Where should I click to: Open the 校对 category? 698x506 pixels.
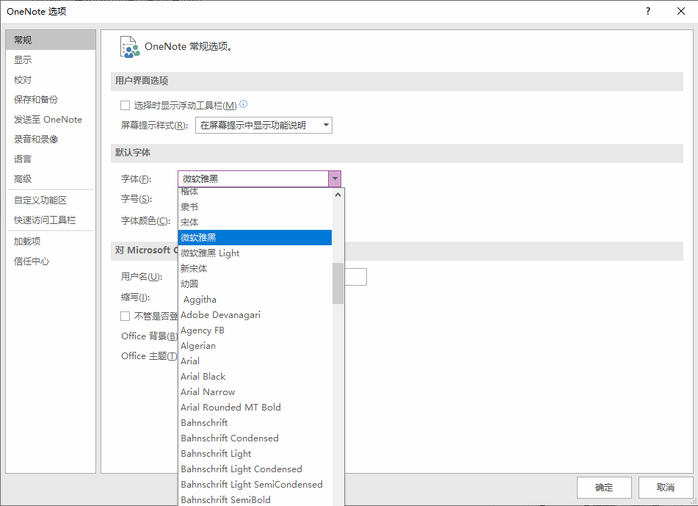tap(51, 80)
